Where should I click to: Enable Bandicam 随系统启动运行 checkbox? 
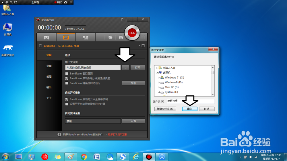67,83
